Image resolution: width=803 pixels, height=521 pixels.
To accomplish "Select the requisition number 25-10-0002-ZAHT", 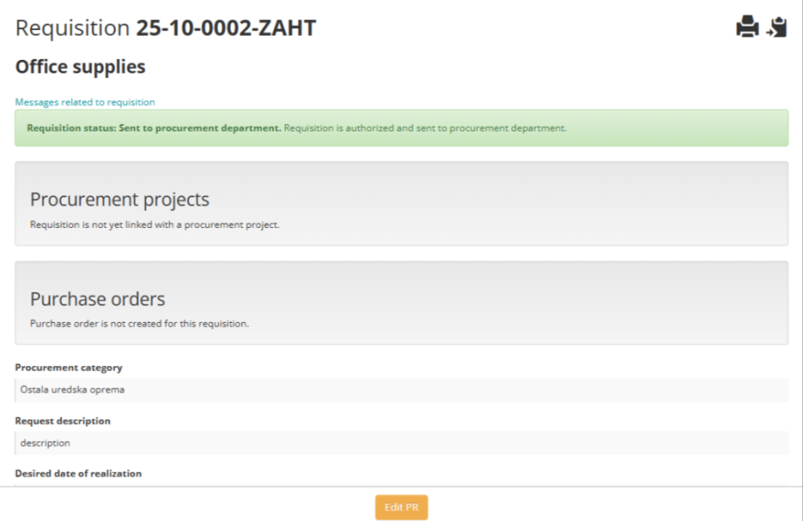I will pyautogui.click(x=226, y=28).
